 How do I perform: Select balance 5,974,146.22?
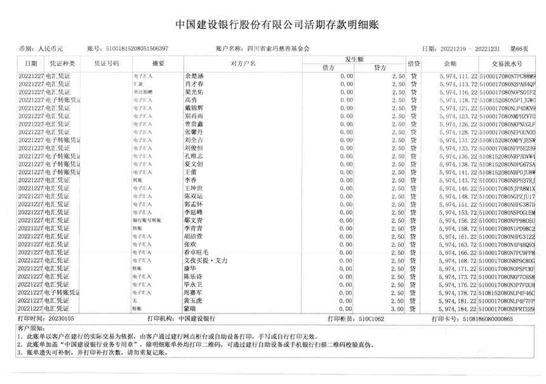(x=458, y=188)
